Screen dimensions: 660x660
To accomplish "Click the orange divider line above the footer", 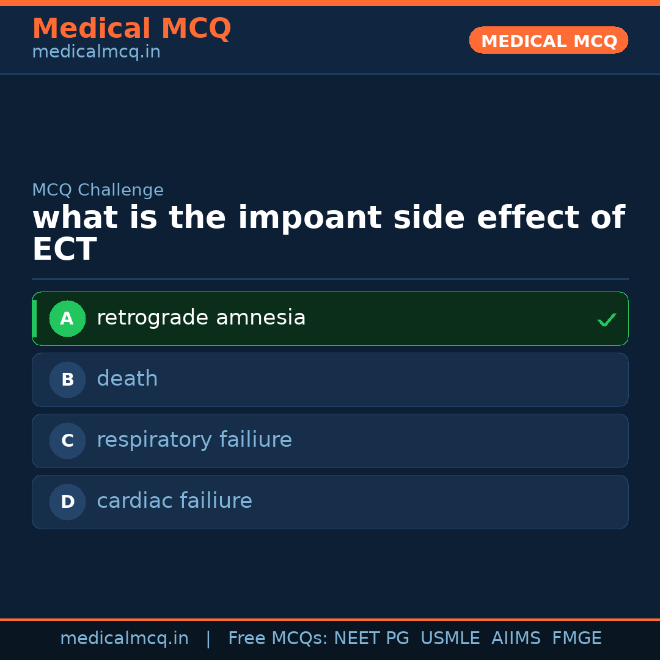I will [x=330, y=620].
